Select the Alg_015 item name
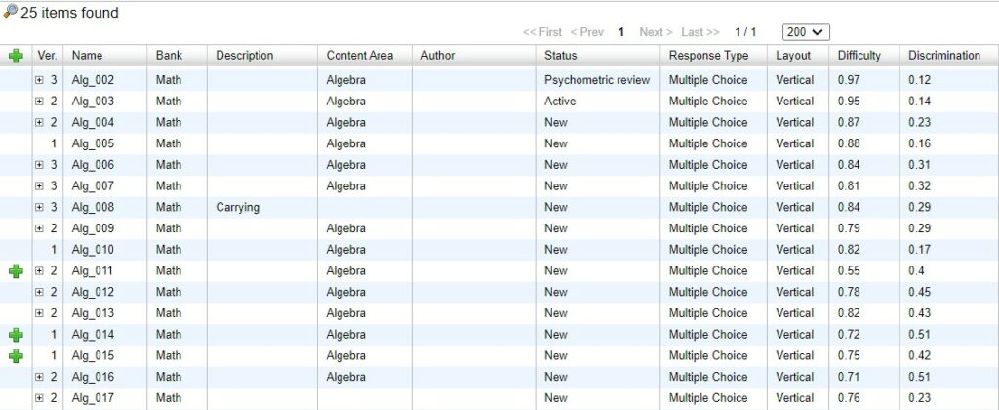This screenshot has height=410, width=999. pos(93,355)
